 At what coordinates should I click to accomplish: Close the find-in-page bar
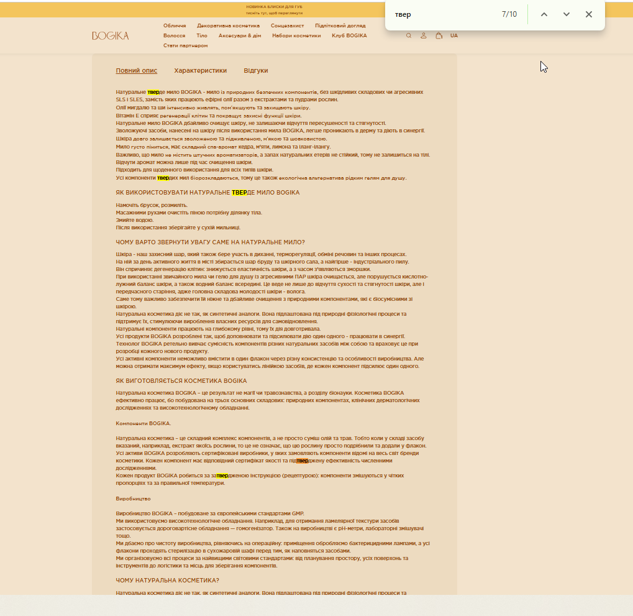[589, 14]
